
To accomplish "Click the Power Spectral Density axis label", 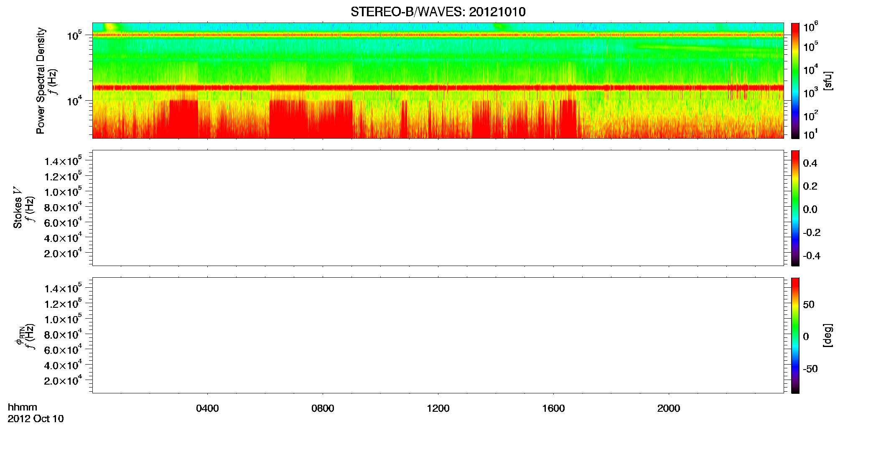I will (41, 81).
